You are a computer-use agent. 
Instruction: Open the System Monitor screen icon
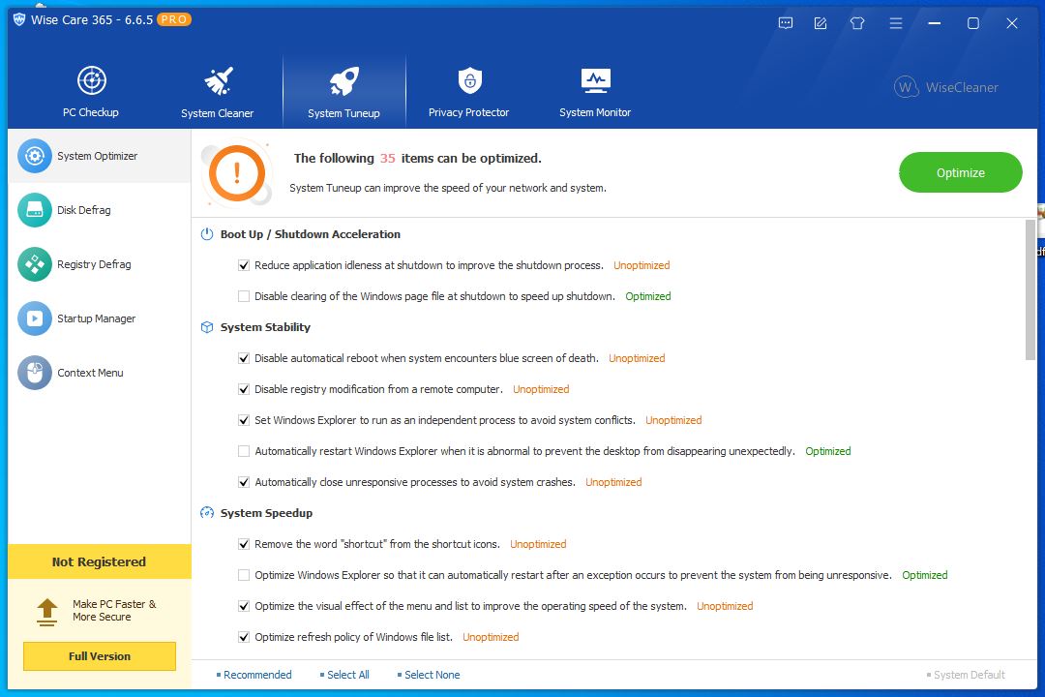click(x=595, y=80)
